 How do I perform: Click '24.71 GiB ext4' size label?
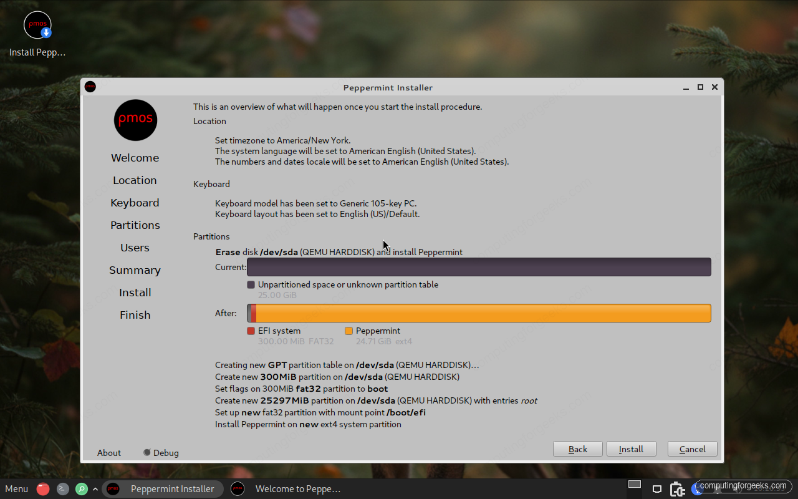click(384, 341)
